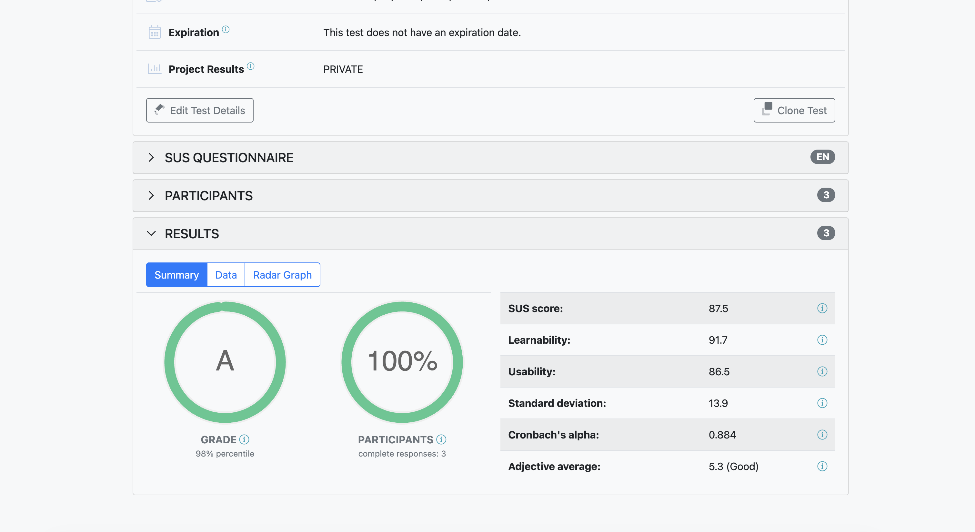Show info for Adjective average row

click(x=822, y=466)
